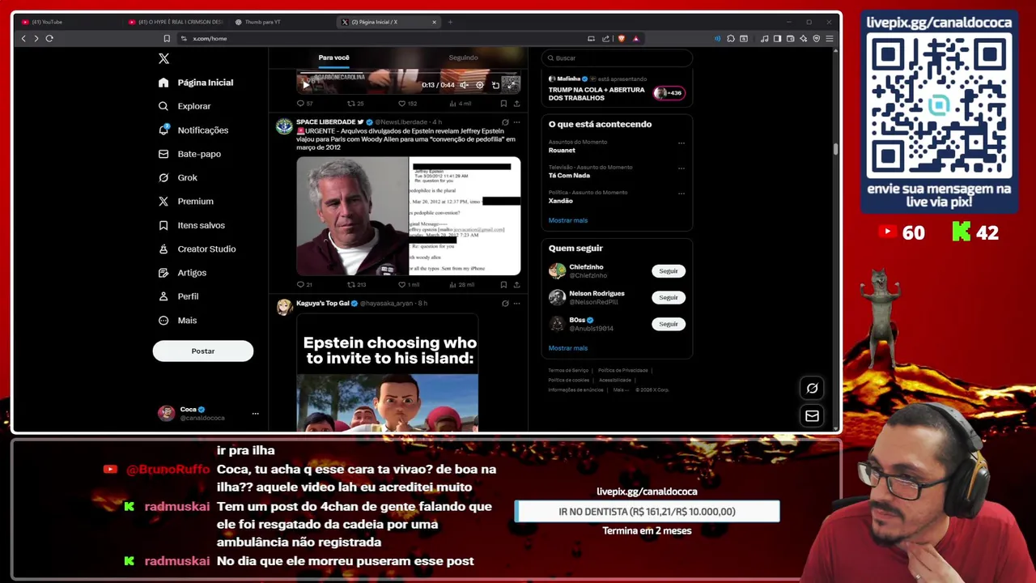1036x583 pixels.
Task: Open Notificações in the sidebar
Action: pyautogui.click(x=193, y=130)
